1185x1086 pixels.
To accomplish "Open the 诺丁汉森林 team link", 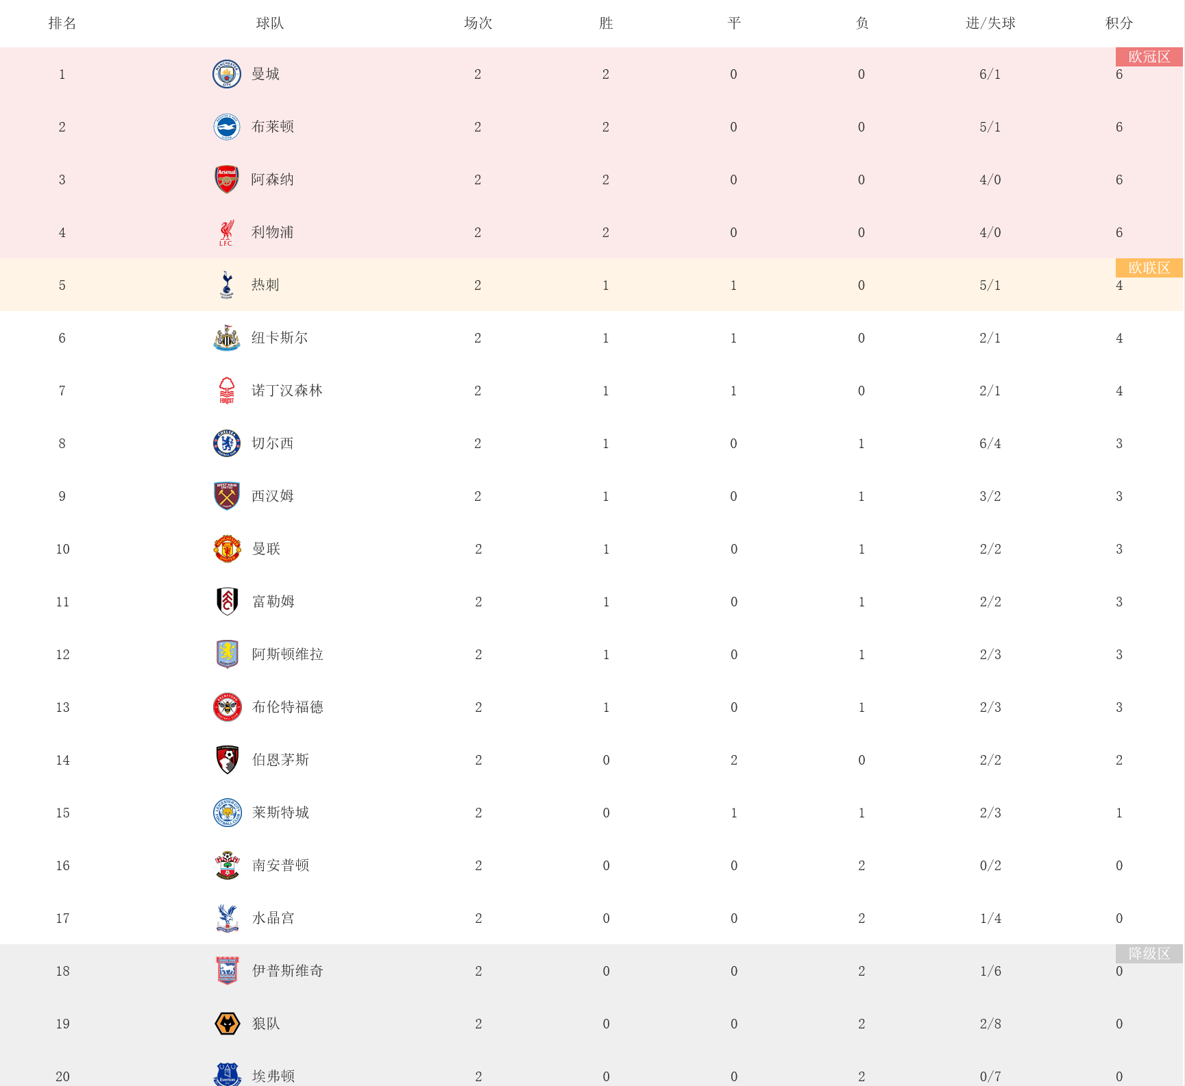I will 286,391.
